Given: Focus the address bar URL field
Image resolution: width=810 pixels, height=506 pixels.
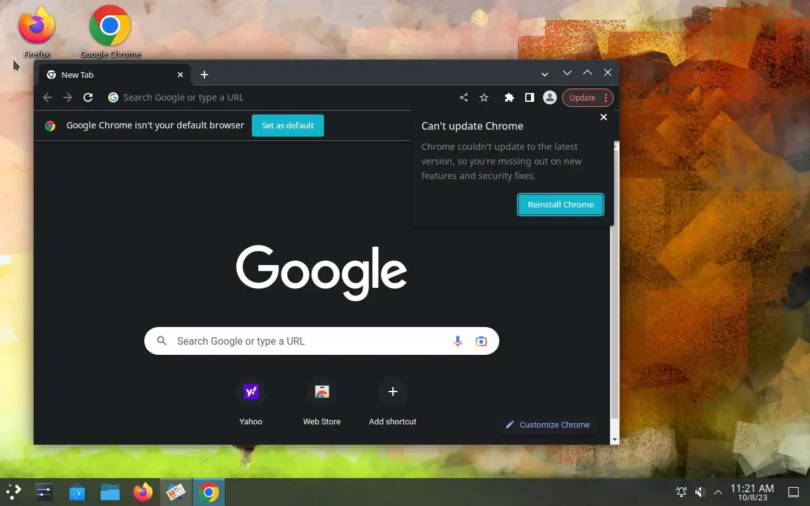Looking at the screenshot, I should click(278, 97).
